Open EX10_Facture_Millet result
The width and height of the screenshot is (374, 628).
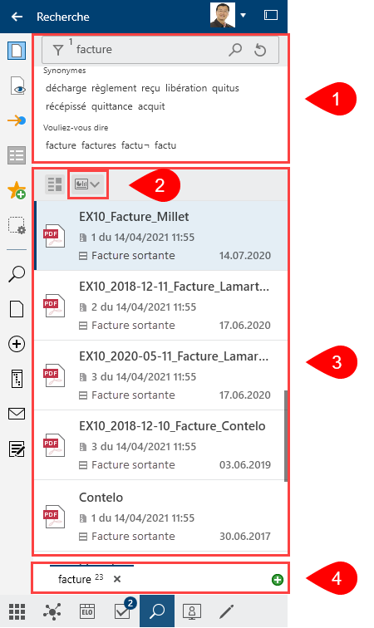coord(160,236)
